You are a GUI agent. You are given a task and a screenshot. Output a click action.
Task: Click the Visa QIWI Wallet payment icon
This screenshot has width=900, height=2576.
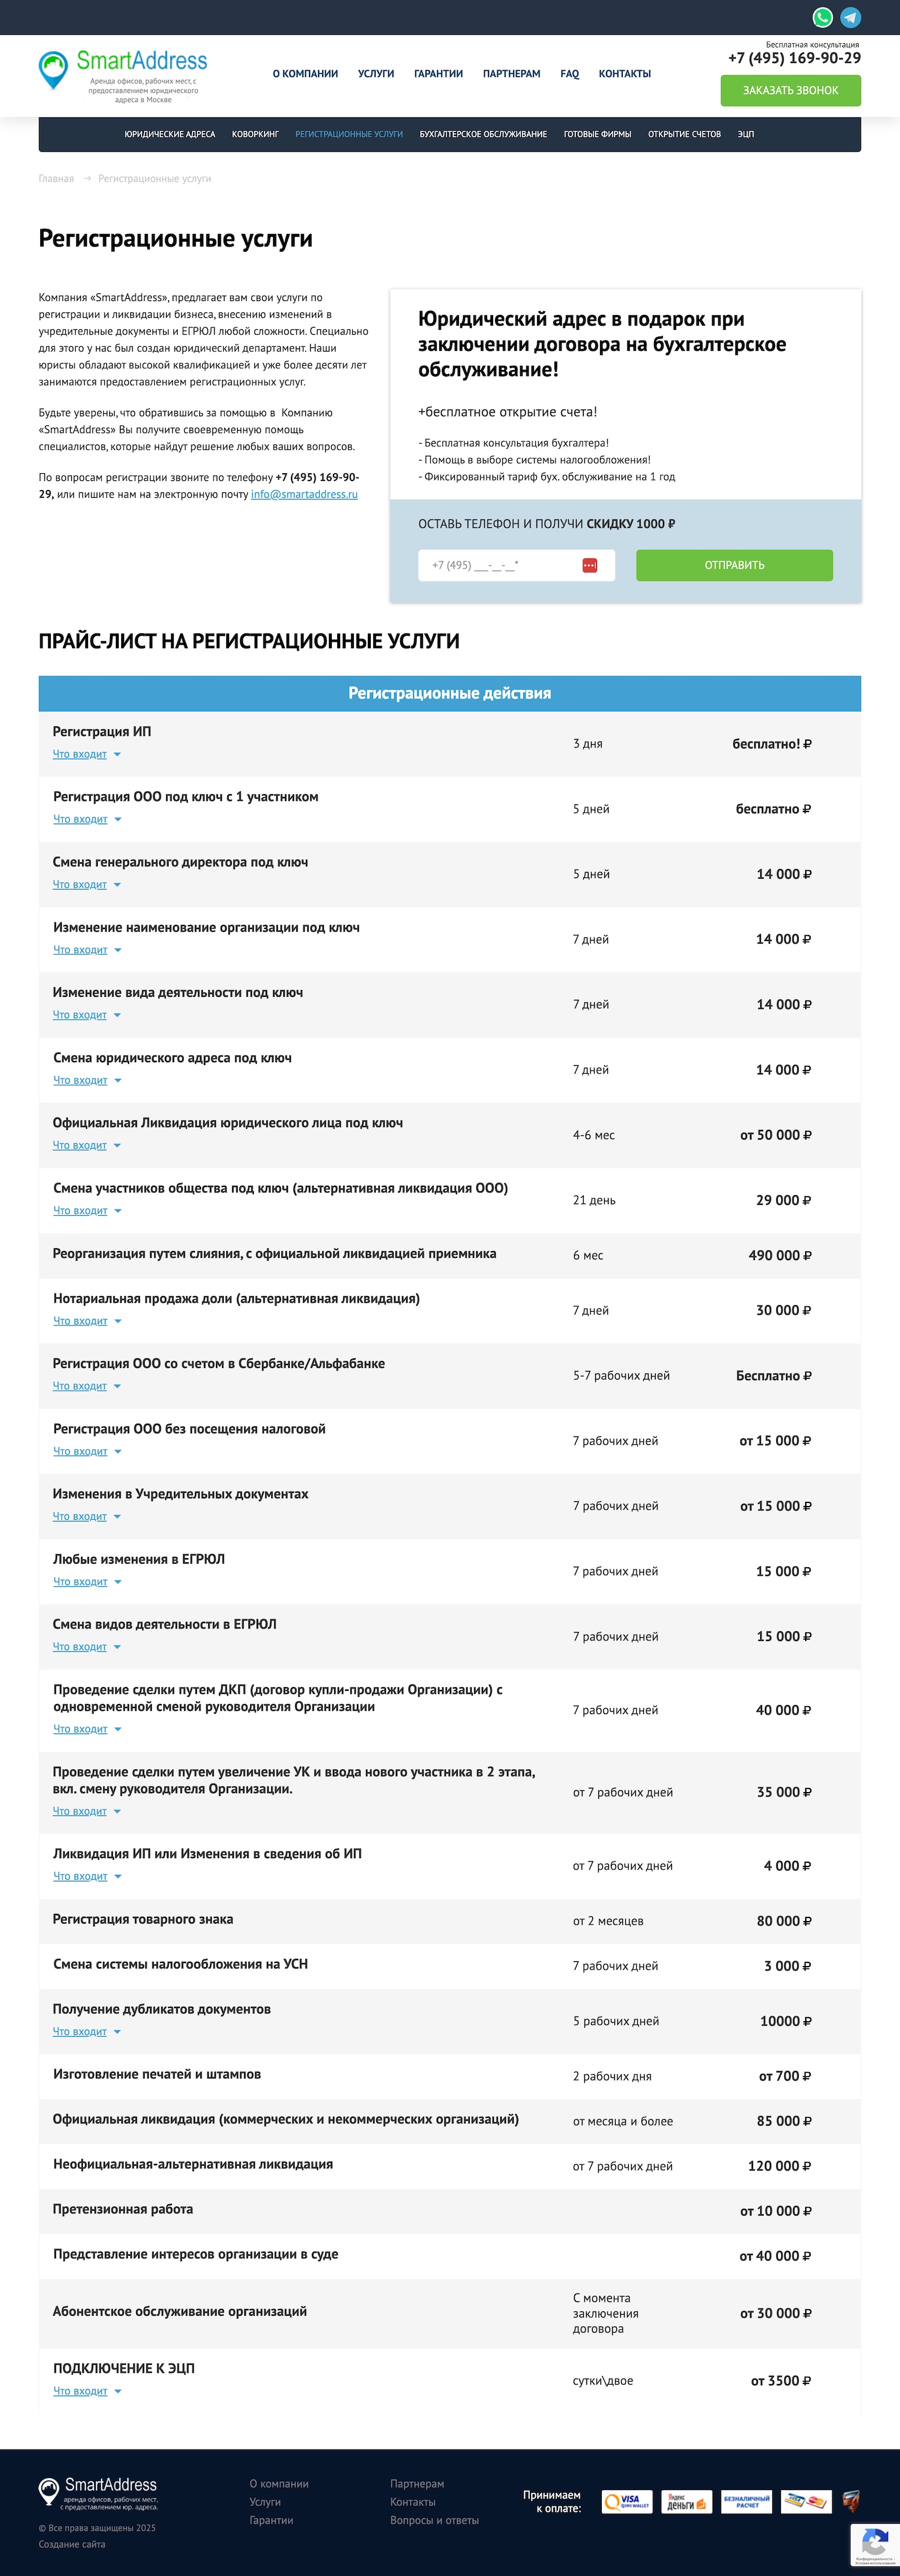click(x=627, y=2500)
